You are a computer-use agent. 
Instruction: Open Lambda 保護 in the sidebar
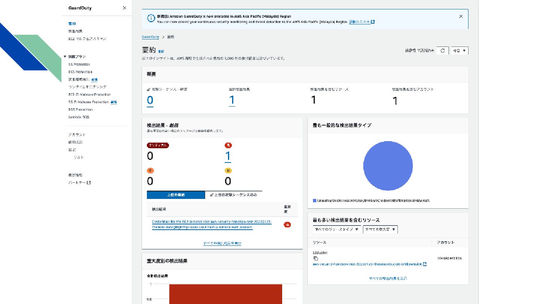coord(79,117)
